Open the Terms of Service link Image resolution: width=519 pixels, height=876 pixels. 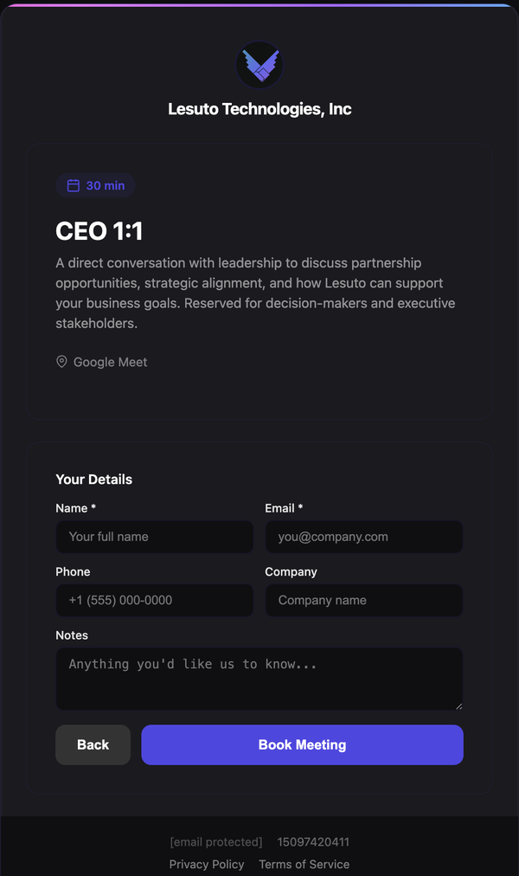point(304,864)
